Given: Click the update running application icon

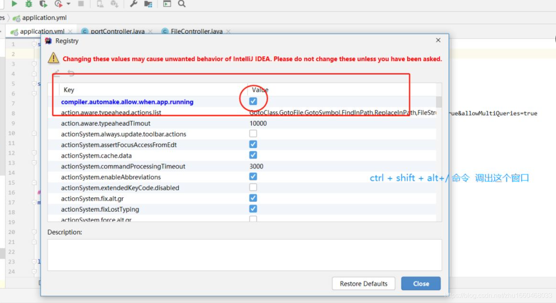Looking at the screenshot, I should [114, 4].
